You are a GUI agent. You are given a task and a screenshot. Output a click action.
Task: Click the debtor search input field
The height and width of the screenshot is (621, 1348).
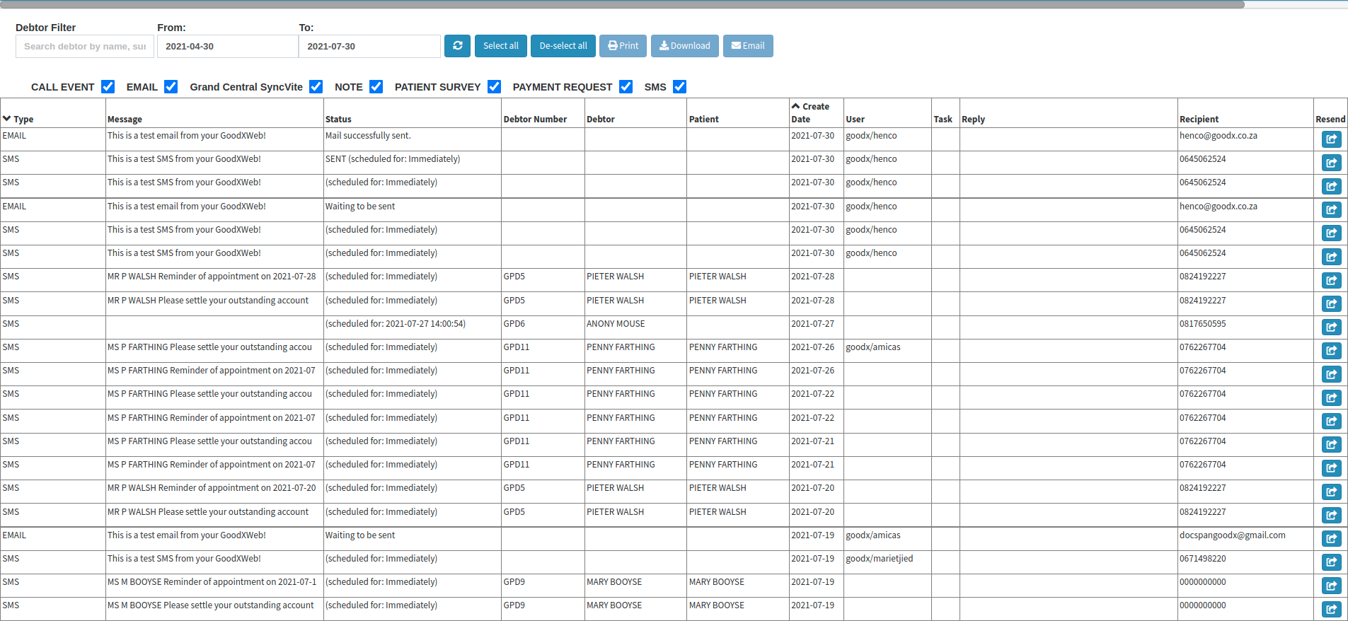(x=85, y=47)
